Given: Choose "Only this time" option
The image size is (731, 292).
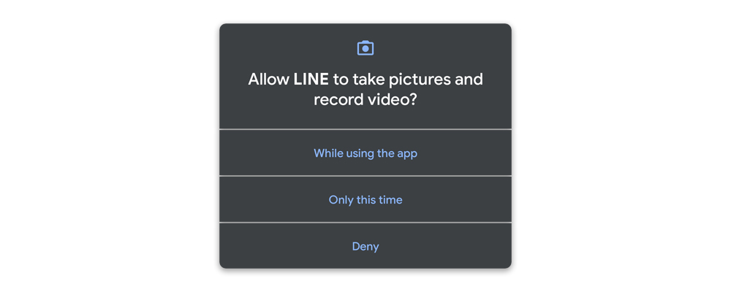Looking at the screenshot, I should 365,199.
